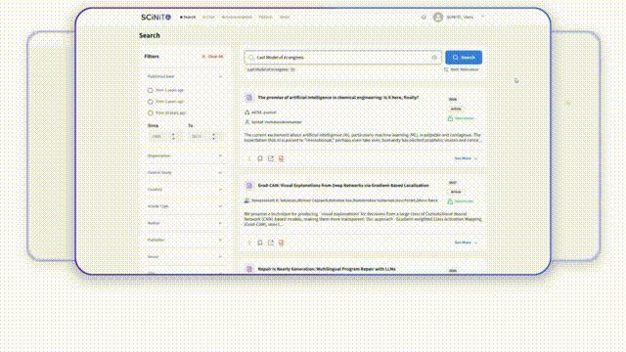Click the Since year stepper arrows

173,137
